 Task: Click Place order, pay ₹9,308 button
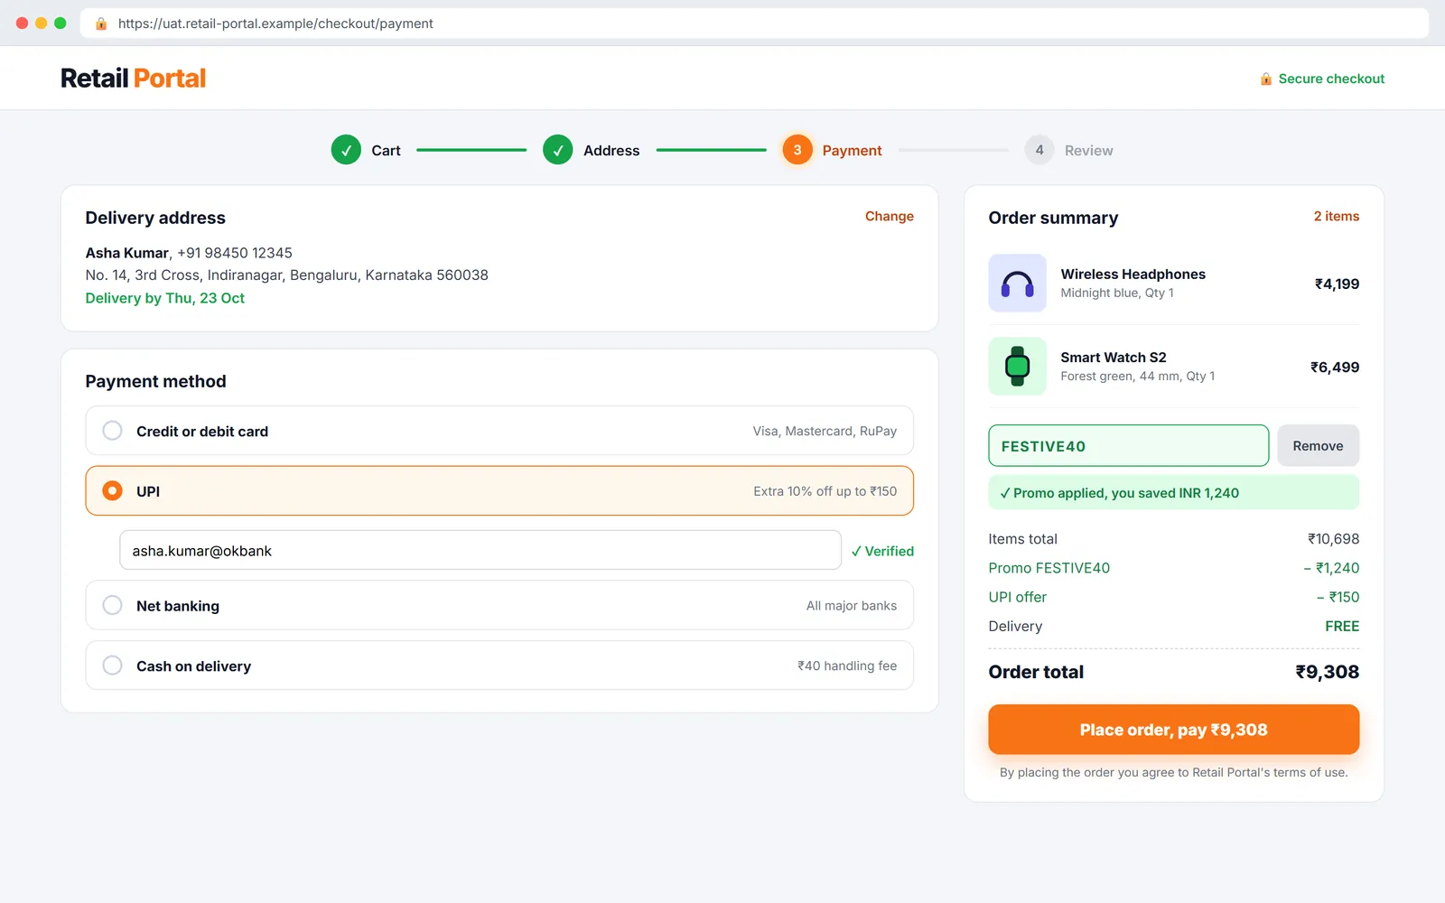pyautogui.click(x=1173, y=730)
